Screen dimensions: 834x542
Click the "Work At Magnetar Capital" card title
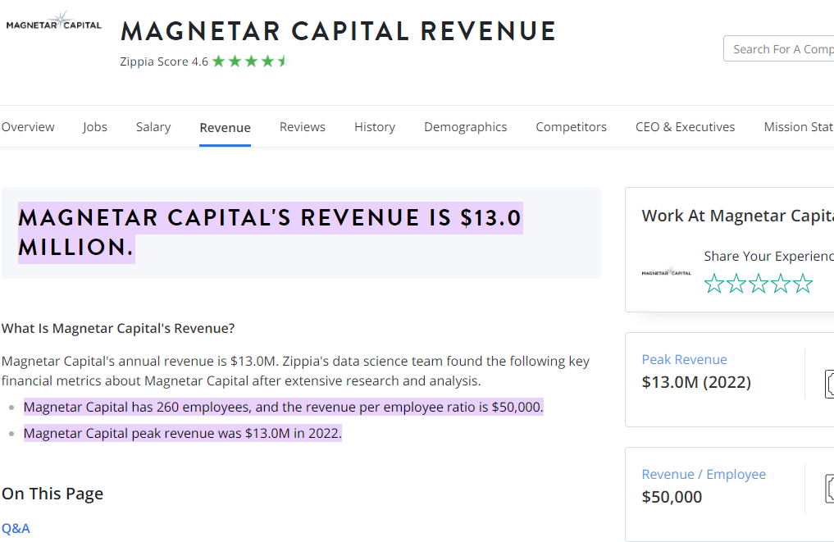[x=737, y=216]
